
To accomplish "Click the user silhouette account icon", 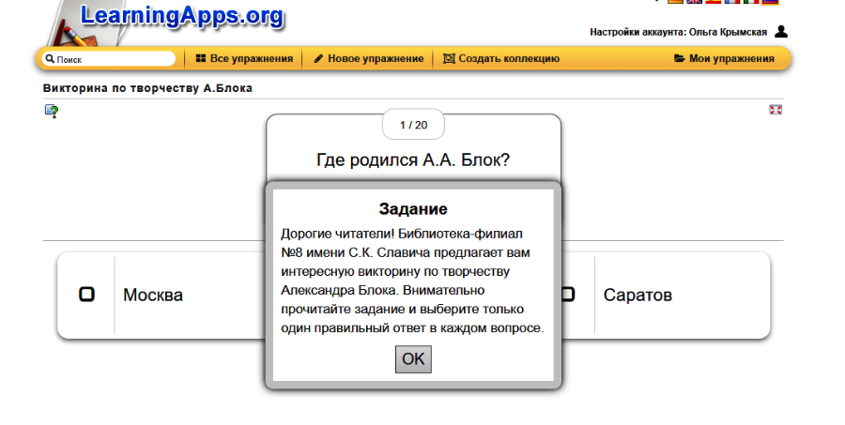I will point(781,32).
